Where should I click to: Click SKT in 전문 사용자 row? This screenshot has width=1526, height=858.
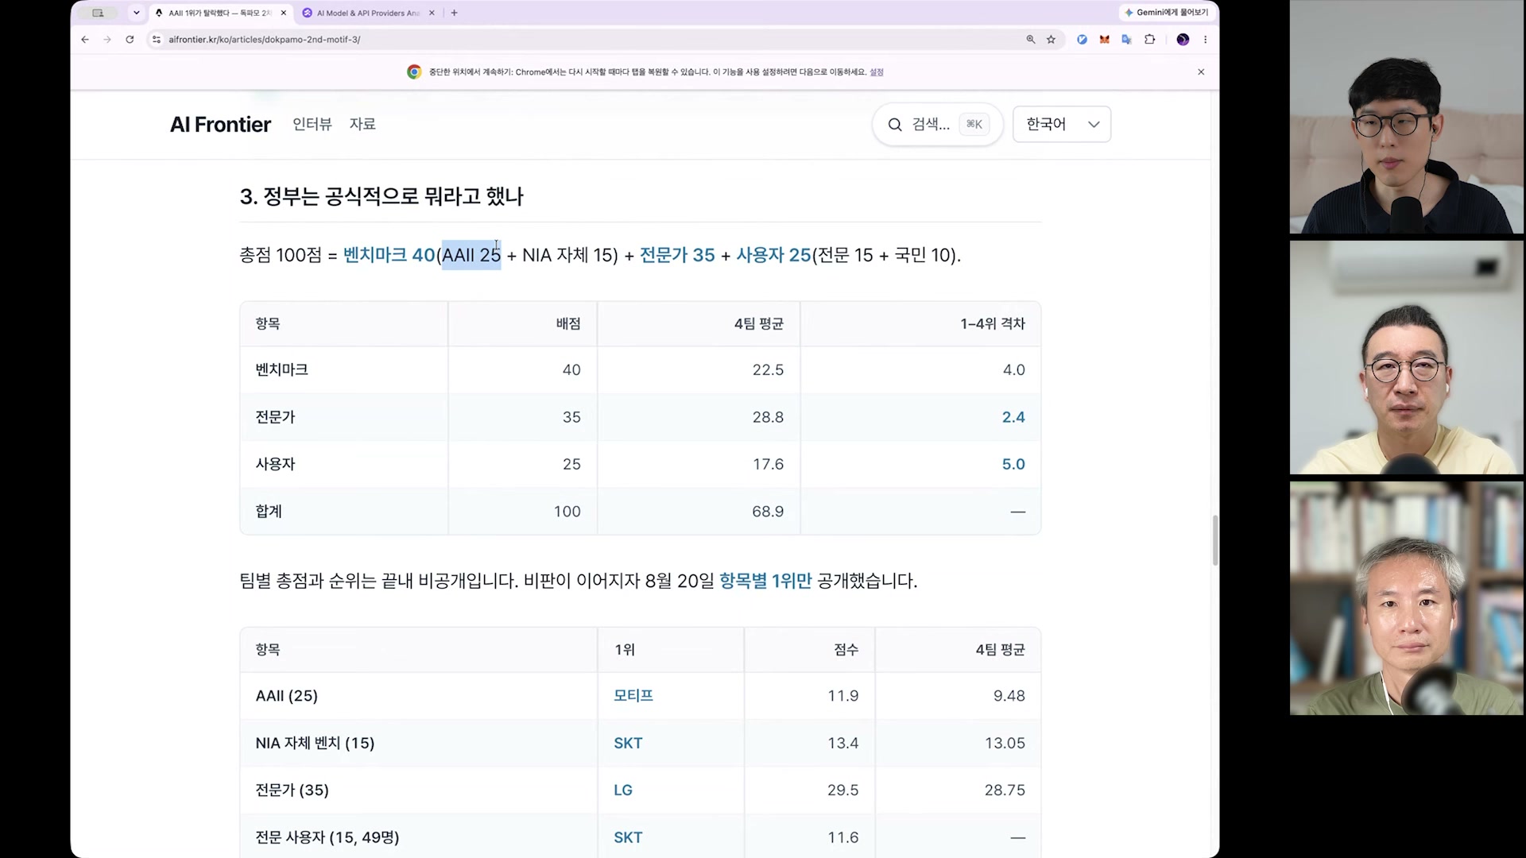(628, 837)
